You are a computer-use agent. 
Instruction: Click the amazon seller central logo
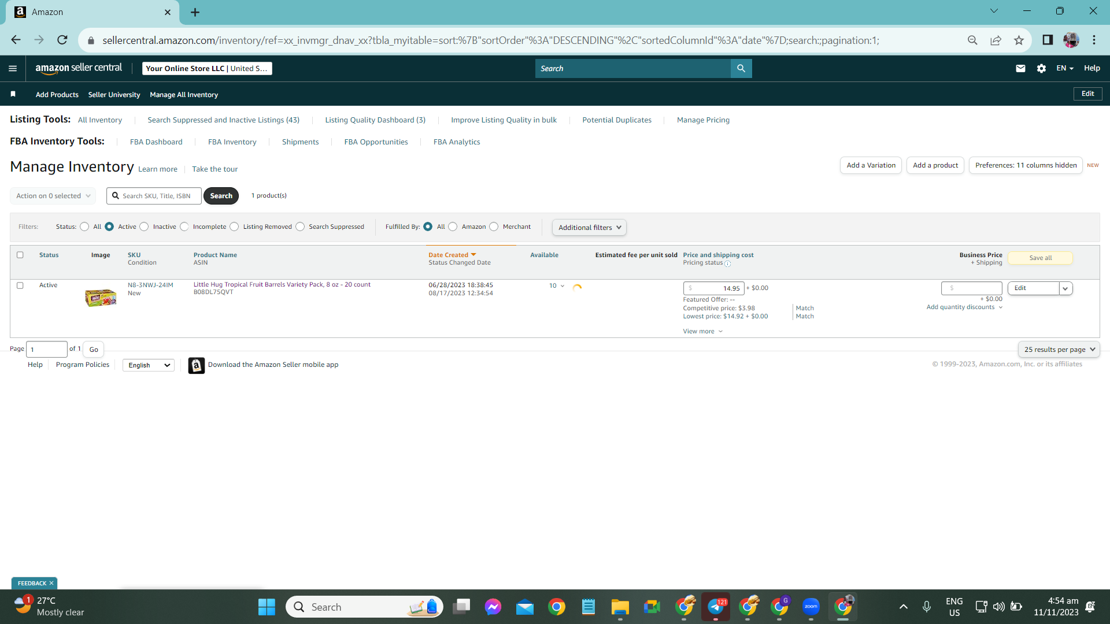click(79, 68)
